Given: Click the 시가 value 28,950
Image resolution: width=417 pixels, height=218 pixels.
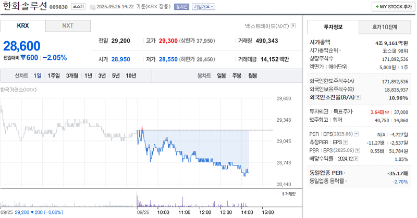Looking at the screenshot, I should pos(121,59).
